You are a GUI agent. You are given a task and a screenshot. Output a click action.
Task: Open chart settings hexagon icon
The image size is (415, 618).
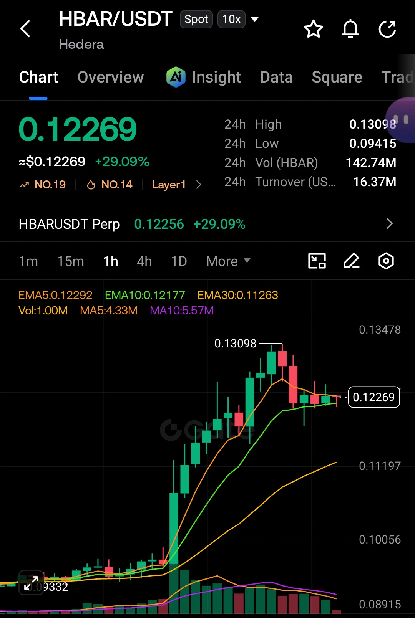click(386, 261)
